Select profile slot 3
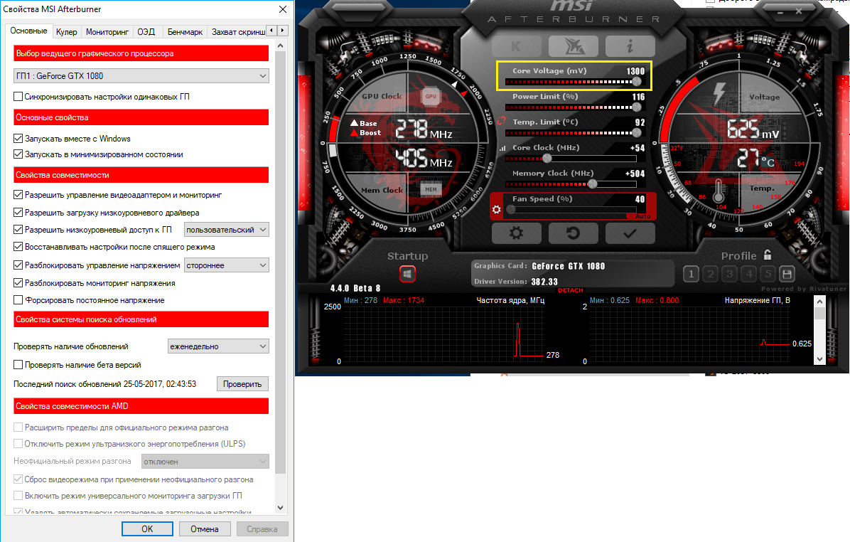The width and height of the screenshot is (850, 542). click(730, 274)
